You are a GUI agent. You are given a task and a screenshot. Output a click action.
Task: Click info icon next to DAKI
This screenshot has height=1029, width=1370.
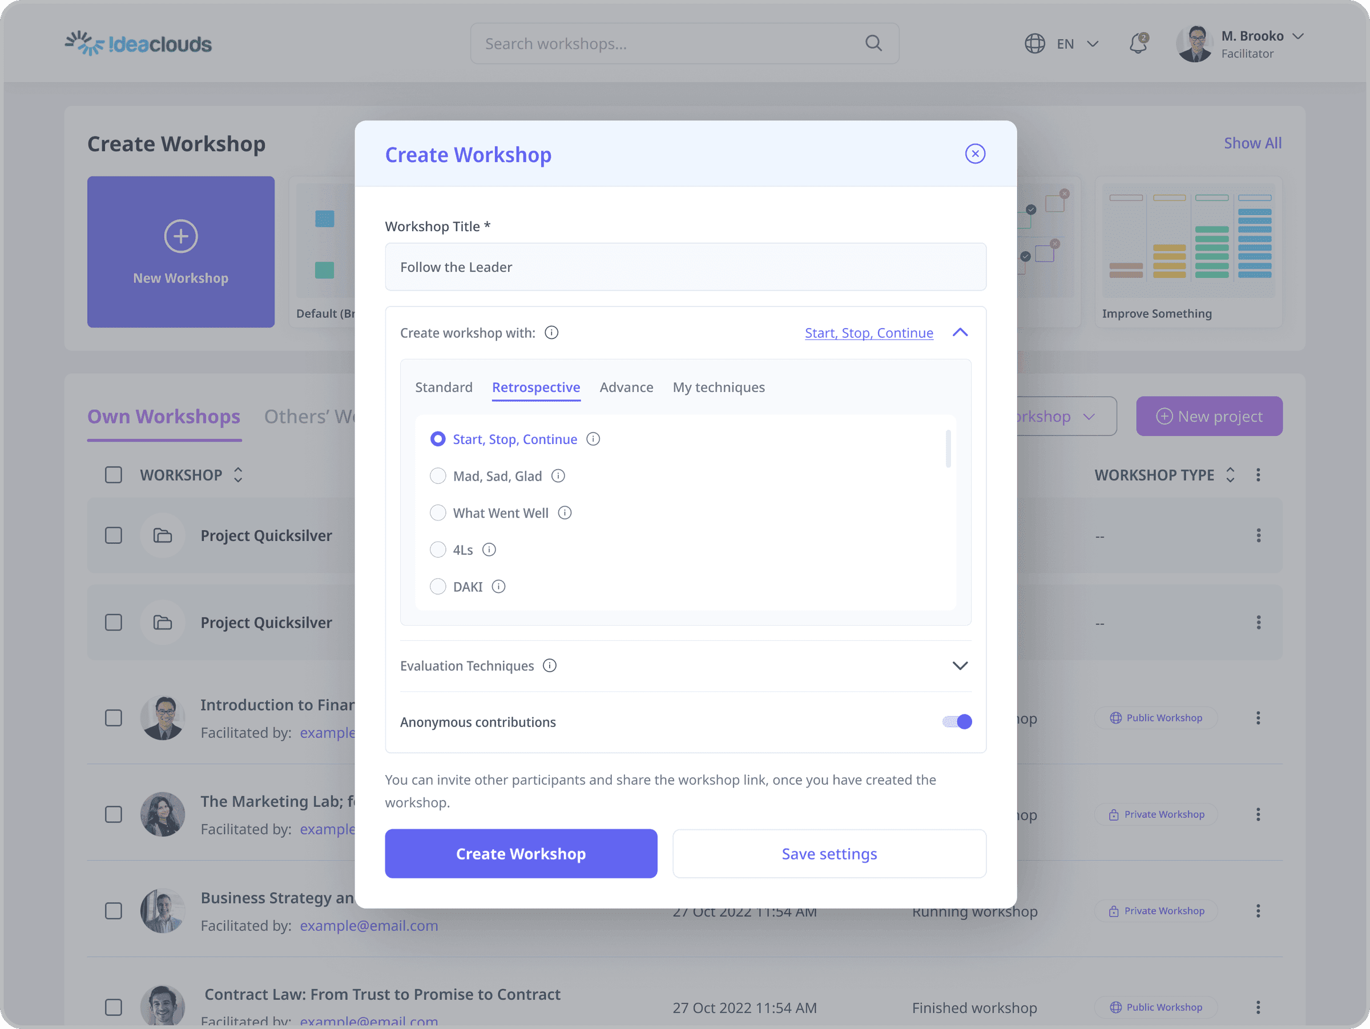498,586
